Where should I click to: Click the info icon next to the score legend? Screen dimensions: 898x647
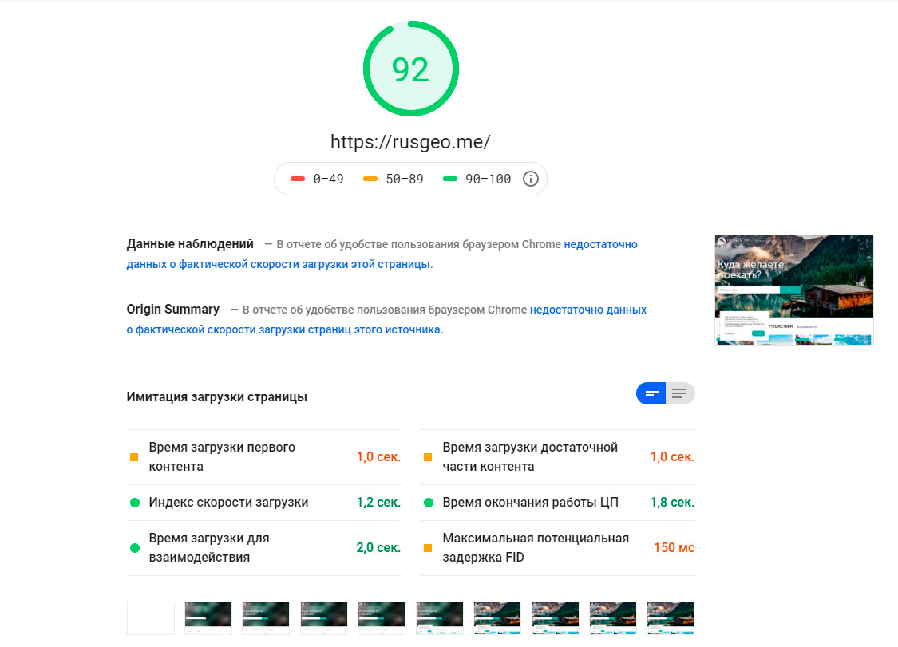pyautogui.click(x=530, y=179)
